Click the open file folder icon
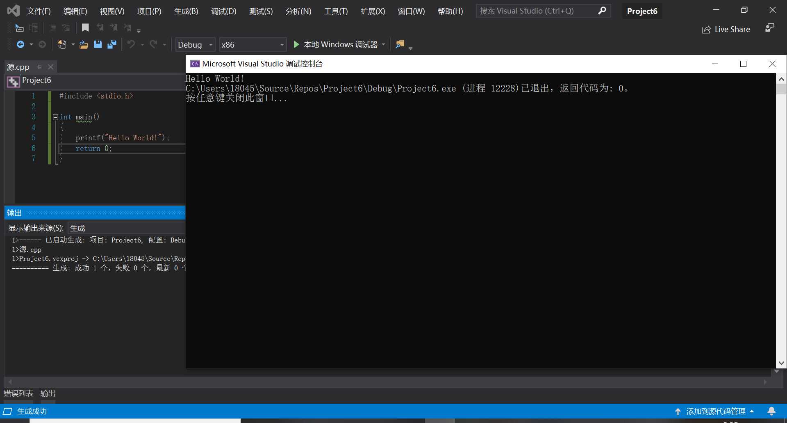 point(84,44)
